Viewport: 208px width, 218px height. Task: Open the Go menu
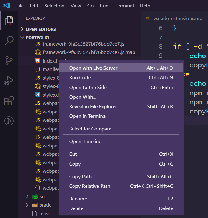(x=90, y=6)
